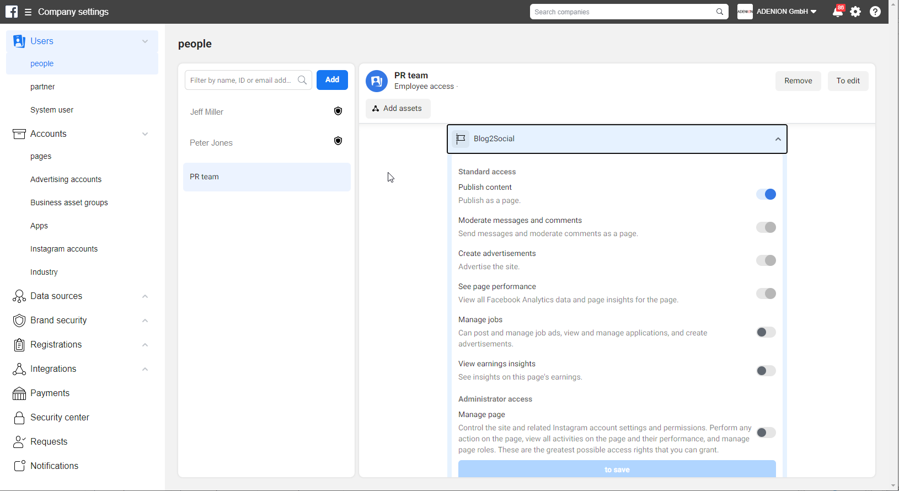The width and height of the screenshot is (899, 491).
Task: Select Peter Jones in people list
Action: point(267,143)
